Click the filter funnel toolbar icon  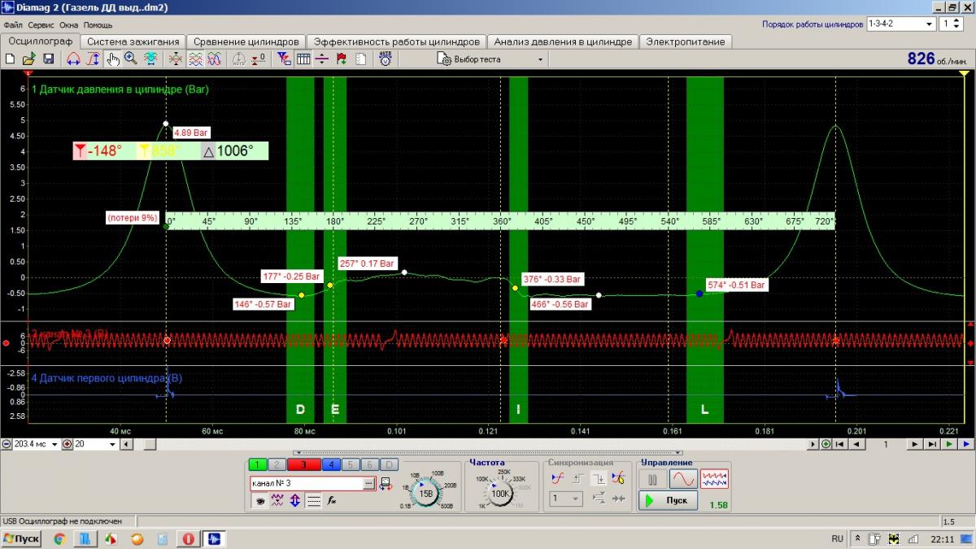(x=283, y=59)
